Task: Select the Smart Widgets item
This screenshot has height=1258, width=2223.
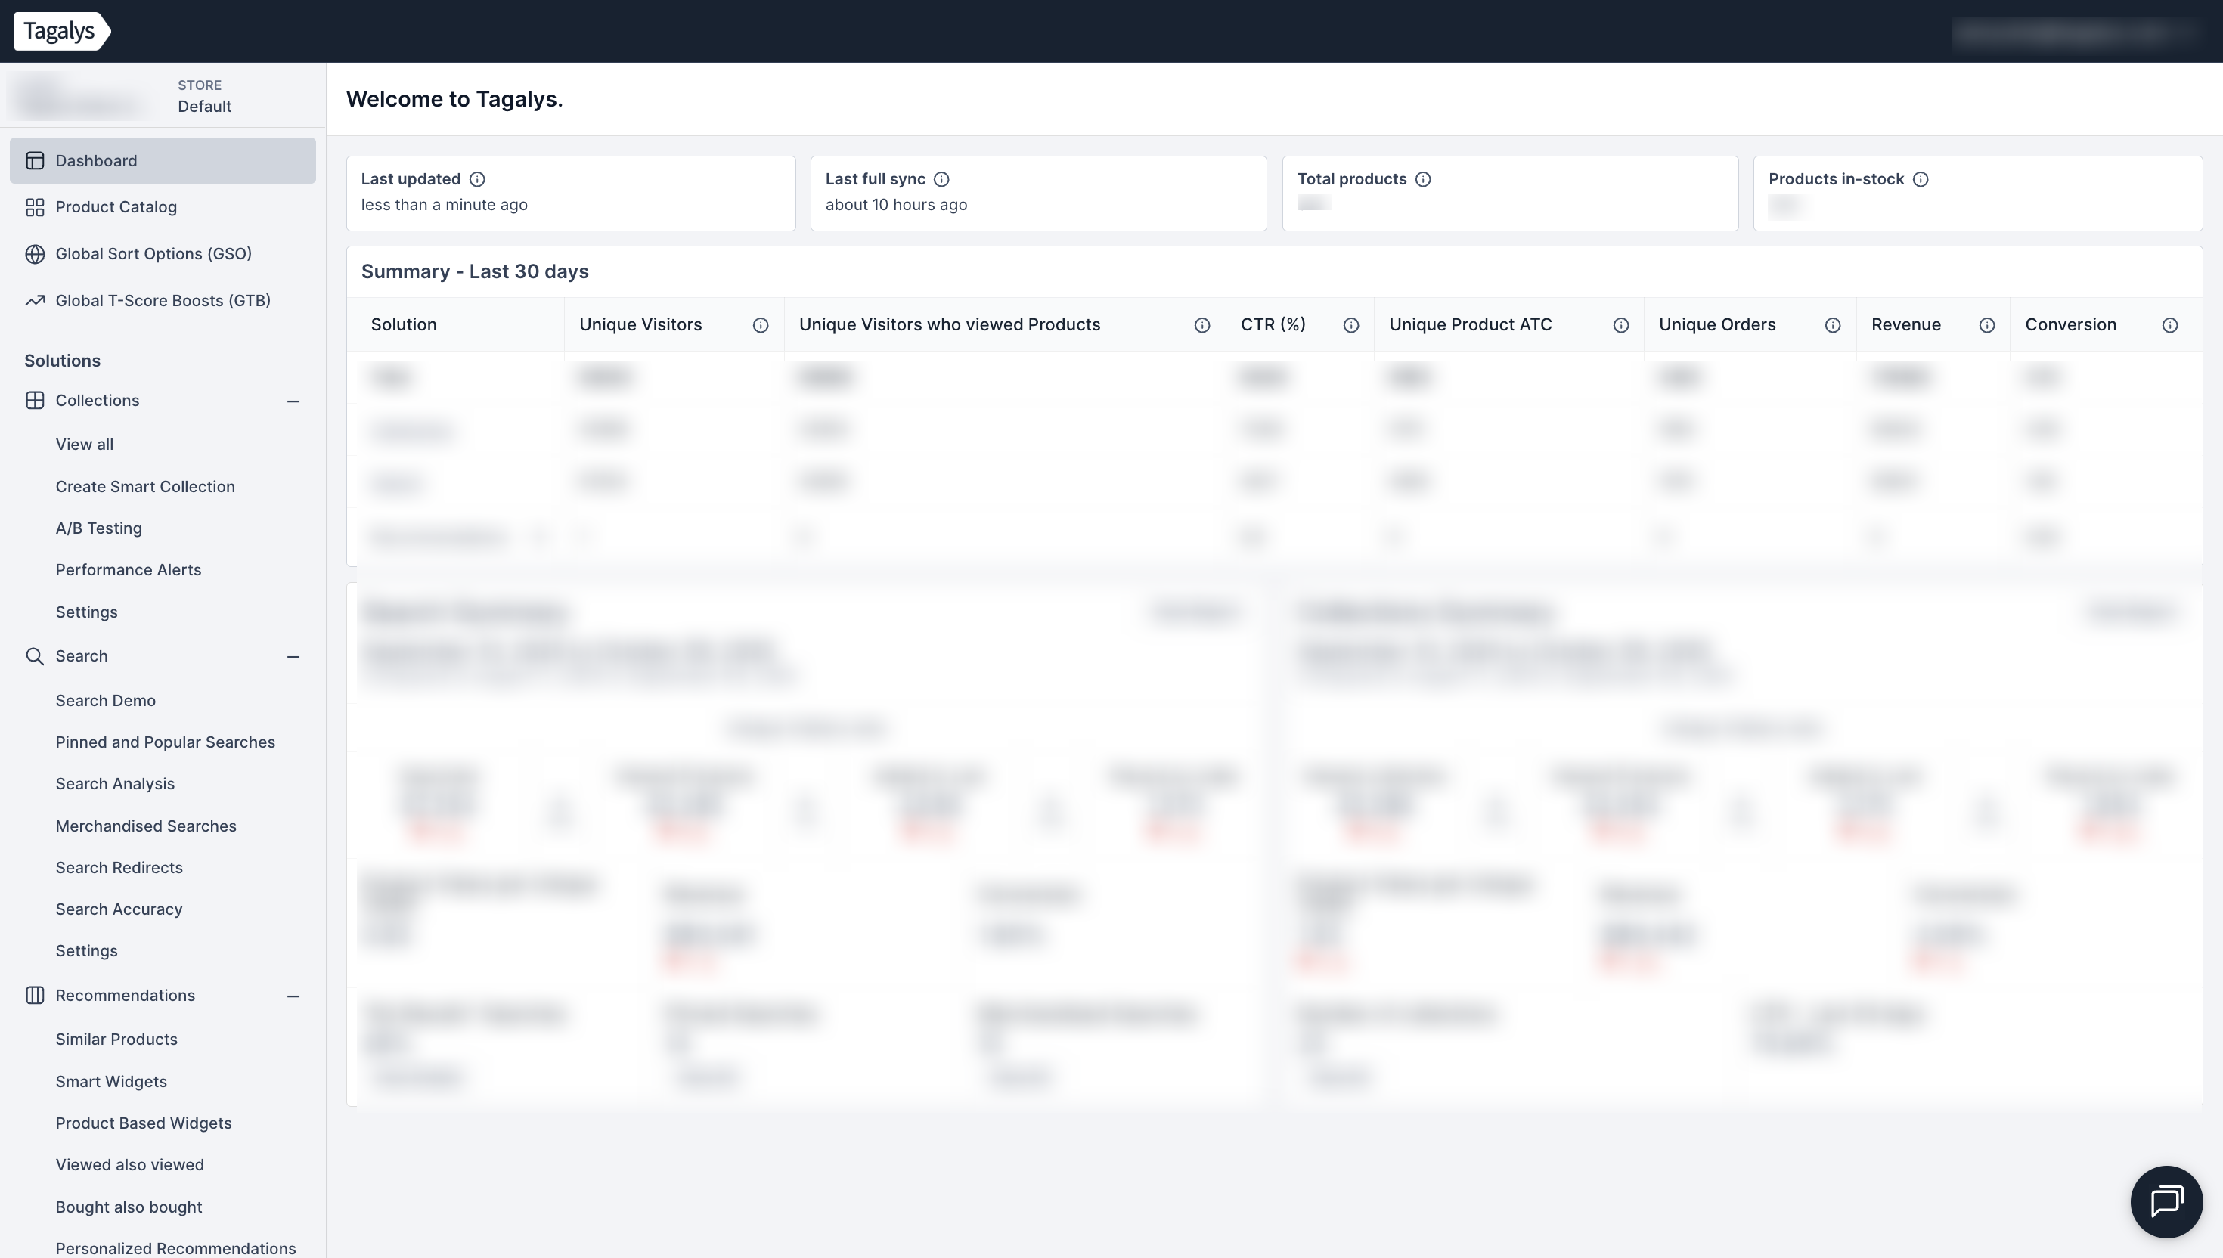Action: tap(111, 1082)
